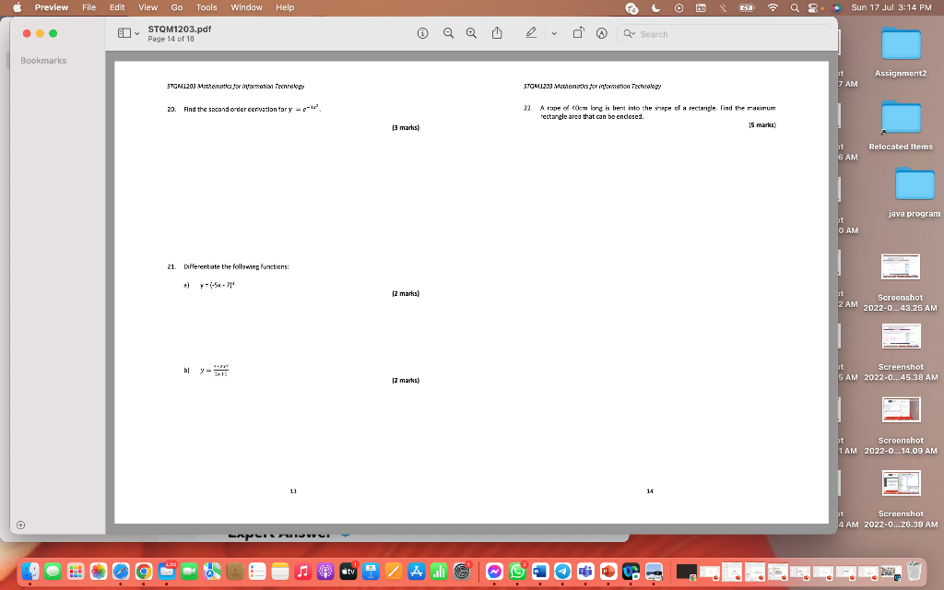Viewport: 944px width, 590px height.
Task: Open the Relocated Items desktop folder
Action: [x=901, y=118]
